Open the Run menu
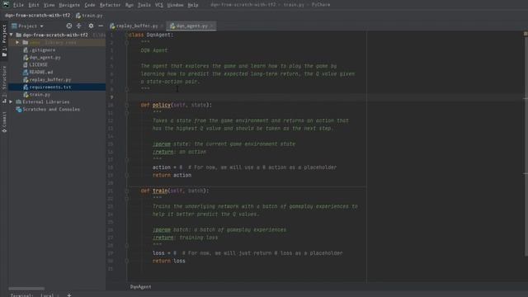528x297 pixels. 130,5
